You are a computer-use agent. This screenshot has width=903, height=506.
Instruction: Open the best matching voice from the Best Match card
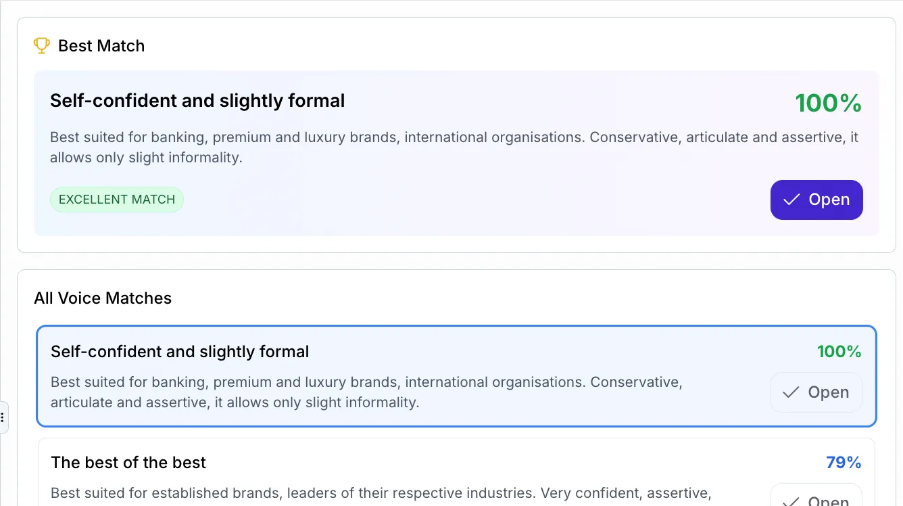(816, 200)
